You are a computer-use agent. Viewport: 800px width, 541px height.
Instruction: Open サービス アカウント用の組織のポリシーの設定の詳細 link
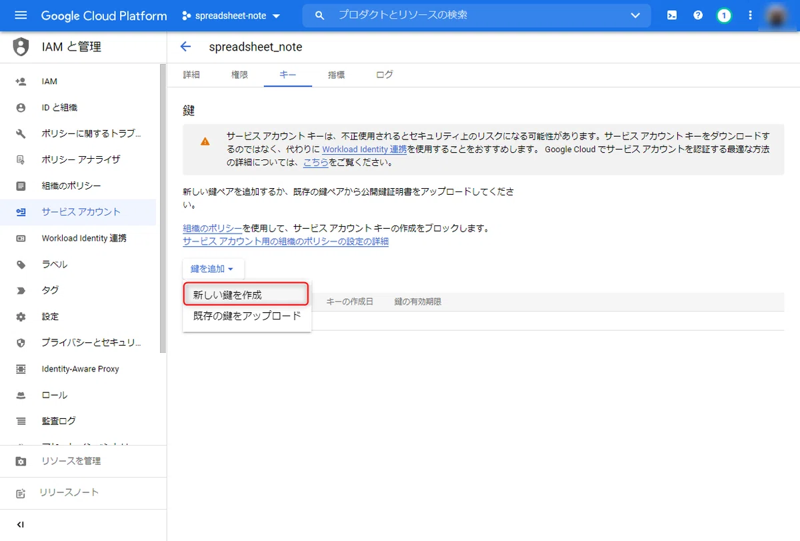click(x=285, y=241)
